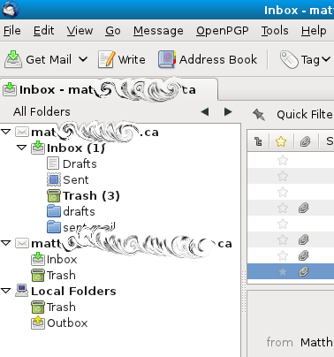Screen dimensions: 334x357
Task: Open the Get Mail dropdown arrow
Action: (x=83, y=59)
